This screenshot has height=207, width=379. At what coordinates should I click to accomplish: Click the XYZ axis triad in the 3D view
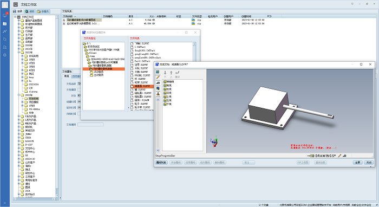coord(214,142)
